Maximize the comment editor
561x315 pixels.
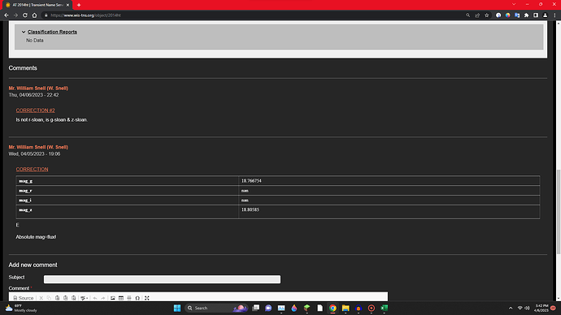click(146, 298)
